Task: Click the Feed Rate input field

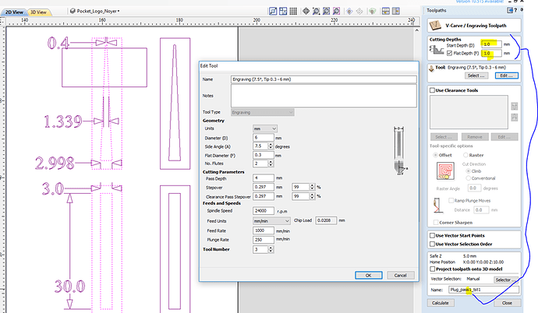Action: [264, 230]
